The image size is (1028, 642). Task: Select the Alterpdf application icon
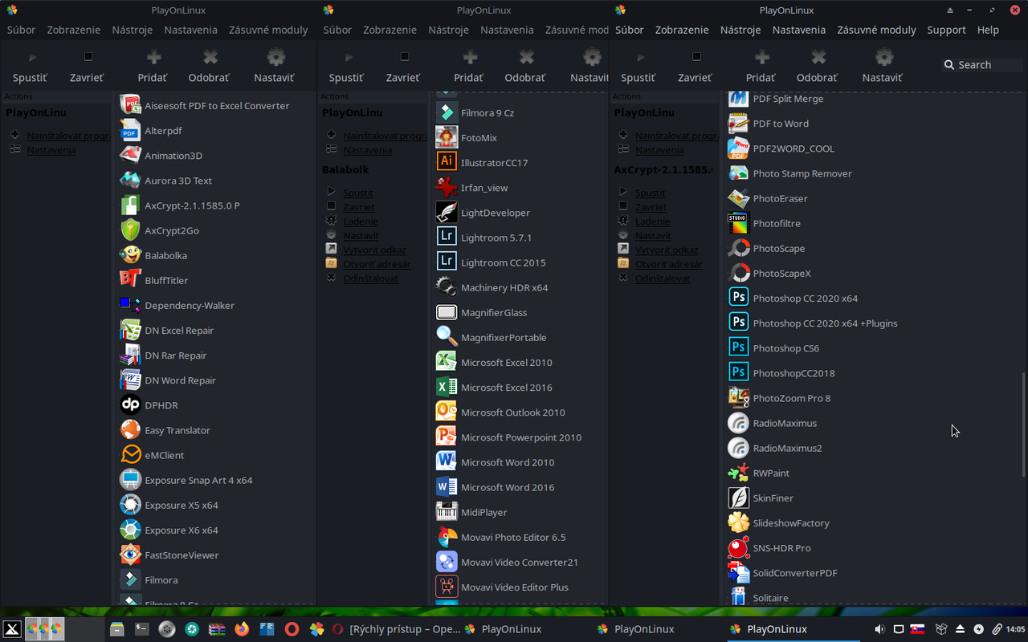pyautogui.click(x=130, y=130)
